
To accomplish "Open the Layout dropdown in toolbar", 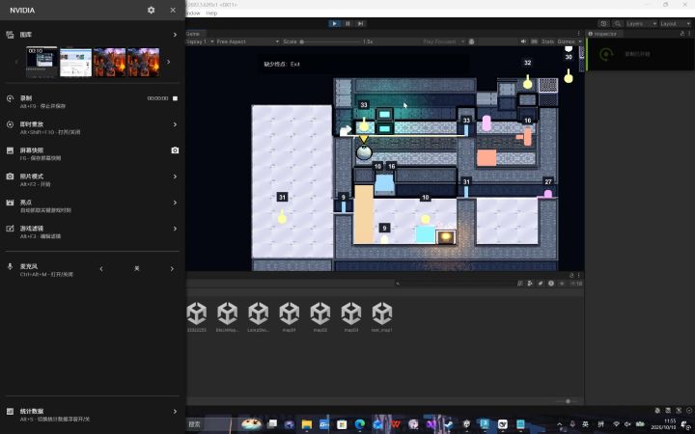I will point(675,23).
